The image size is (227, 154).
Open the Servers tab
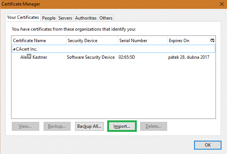coord(65,18)
